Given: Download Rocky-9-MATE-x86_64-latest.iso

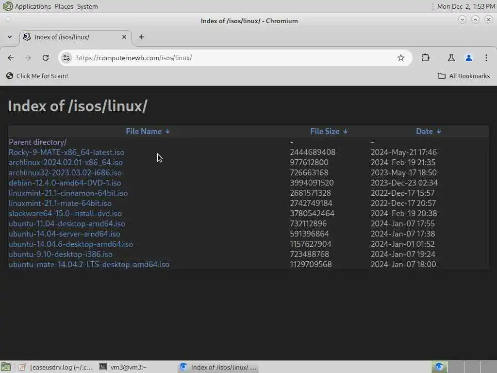Looking at the screenshot, I should point(66,152).
